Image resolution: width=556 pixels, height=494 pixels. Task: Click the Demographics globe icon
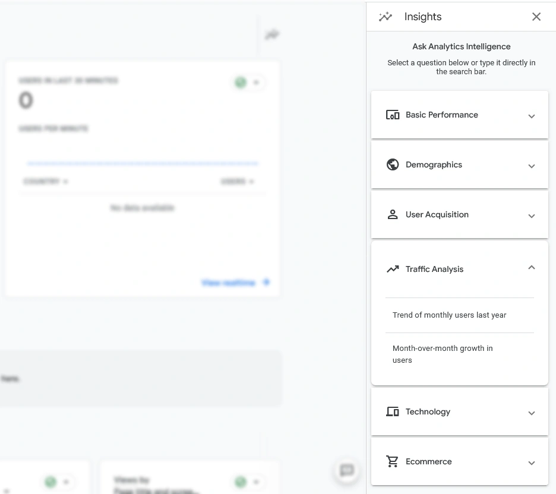click(393, 165)
